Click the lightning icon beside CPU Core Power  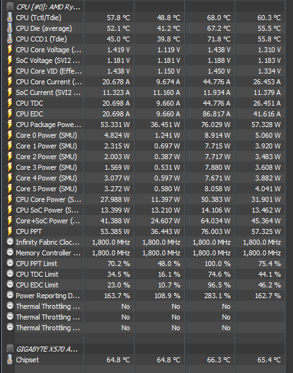(x=9, y=199)
